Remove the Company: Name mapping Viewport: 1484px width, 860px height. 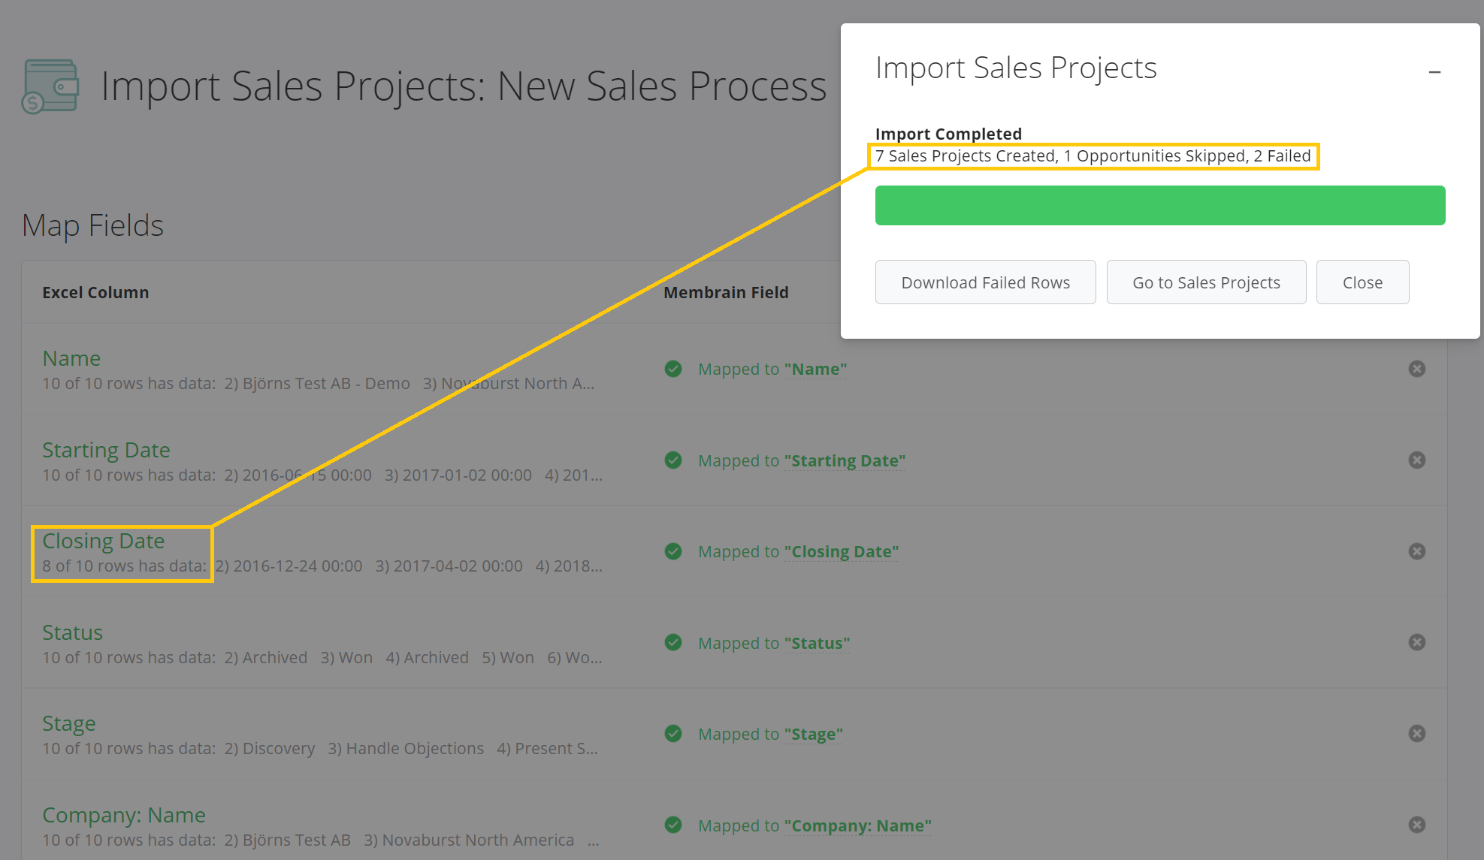coord(1416,825)
